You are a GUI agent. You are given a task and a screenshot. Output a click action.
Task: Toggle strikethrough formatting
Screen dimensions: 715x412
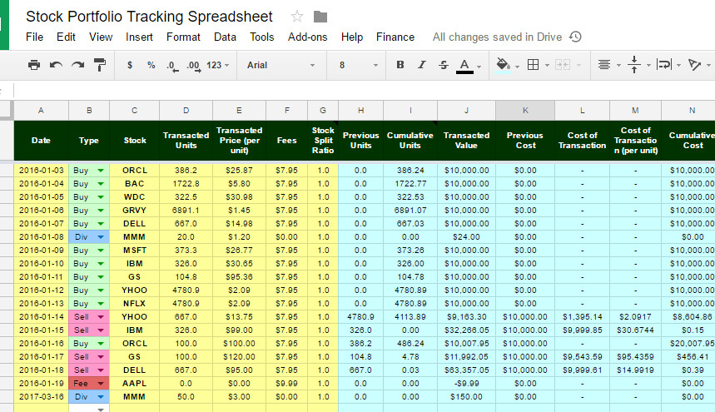coord(443,65)
